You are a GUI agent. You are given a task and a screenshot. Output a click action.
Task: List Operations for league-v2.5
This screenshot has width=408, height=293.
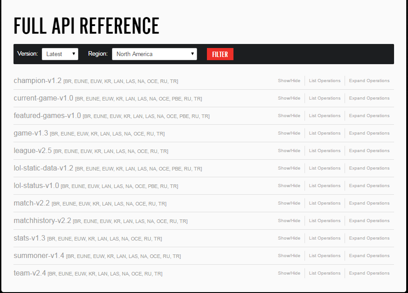pyautogui.click(x=325, y=151)
